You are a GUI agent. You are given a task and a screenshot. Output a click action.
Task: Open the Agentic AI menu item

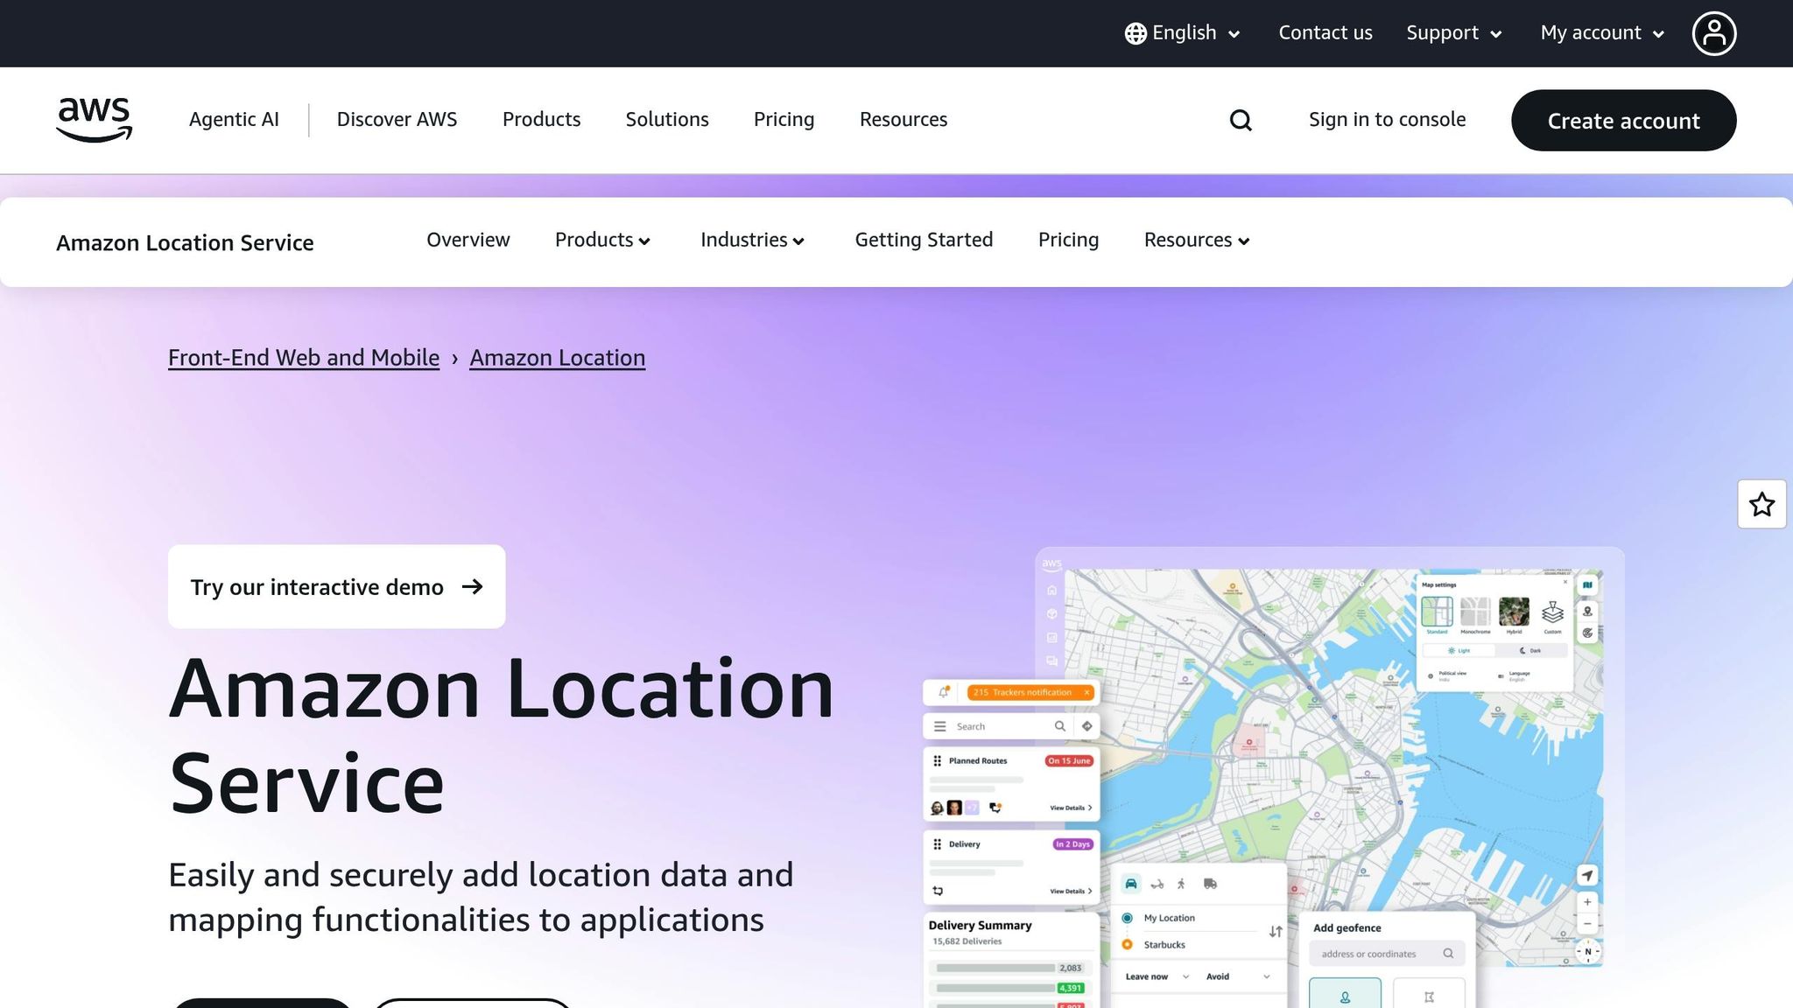point(234,120)
